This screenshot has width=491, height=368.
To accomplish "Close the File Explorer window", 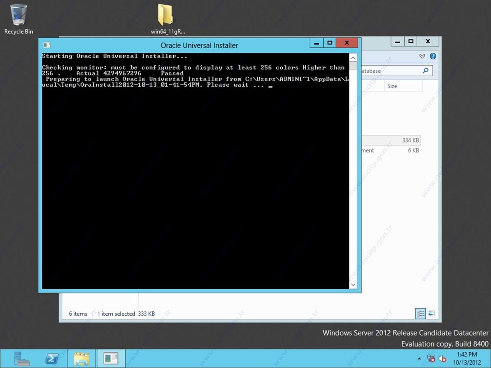I will [x=428, y=41].
